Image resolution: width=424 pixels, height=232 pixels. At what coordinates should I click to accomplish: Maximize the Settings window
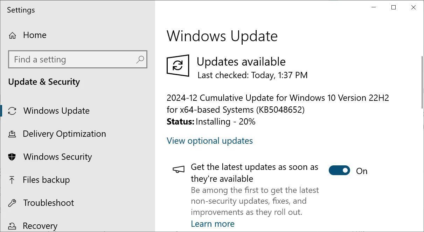tap(394, 7)
